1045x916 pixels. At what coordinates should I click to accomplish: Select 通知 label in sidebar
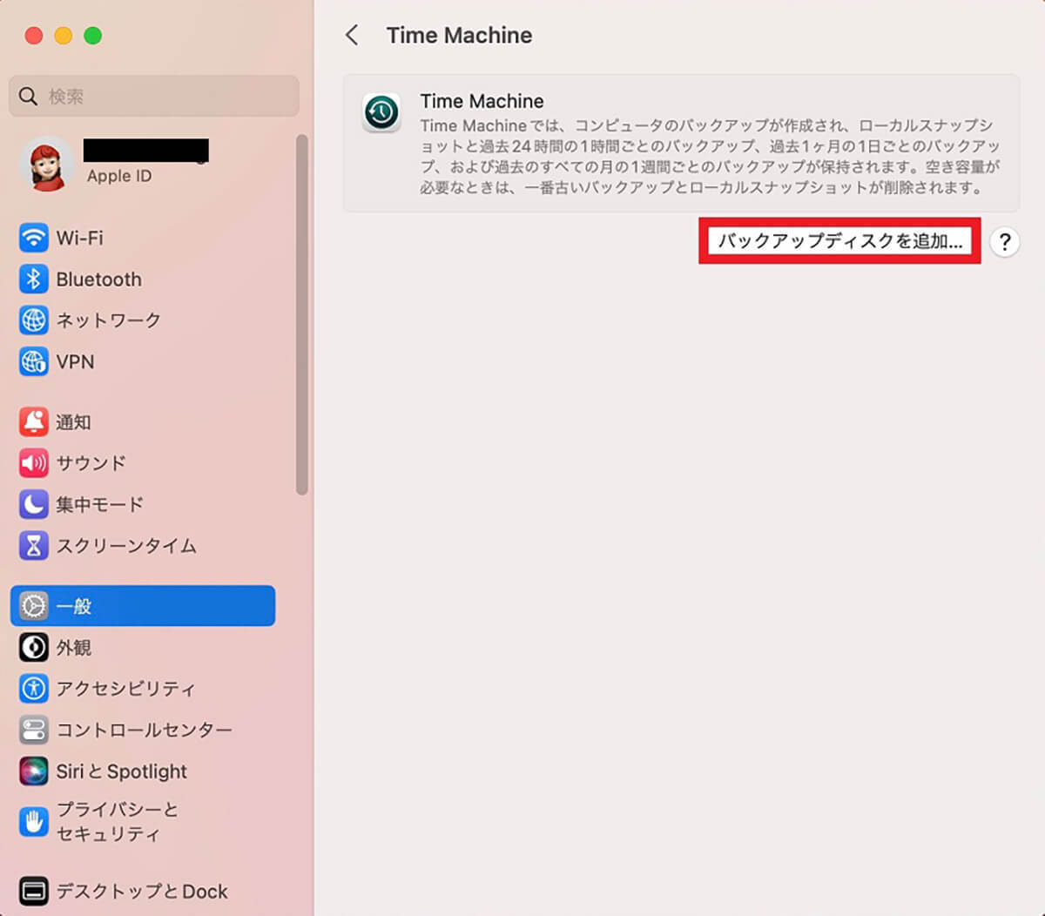(x=73, y=422)
